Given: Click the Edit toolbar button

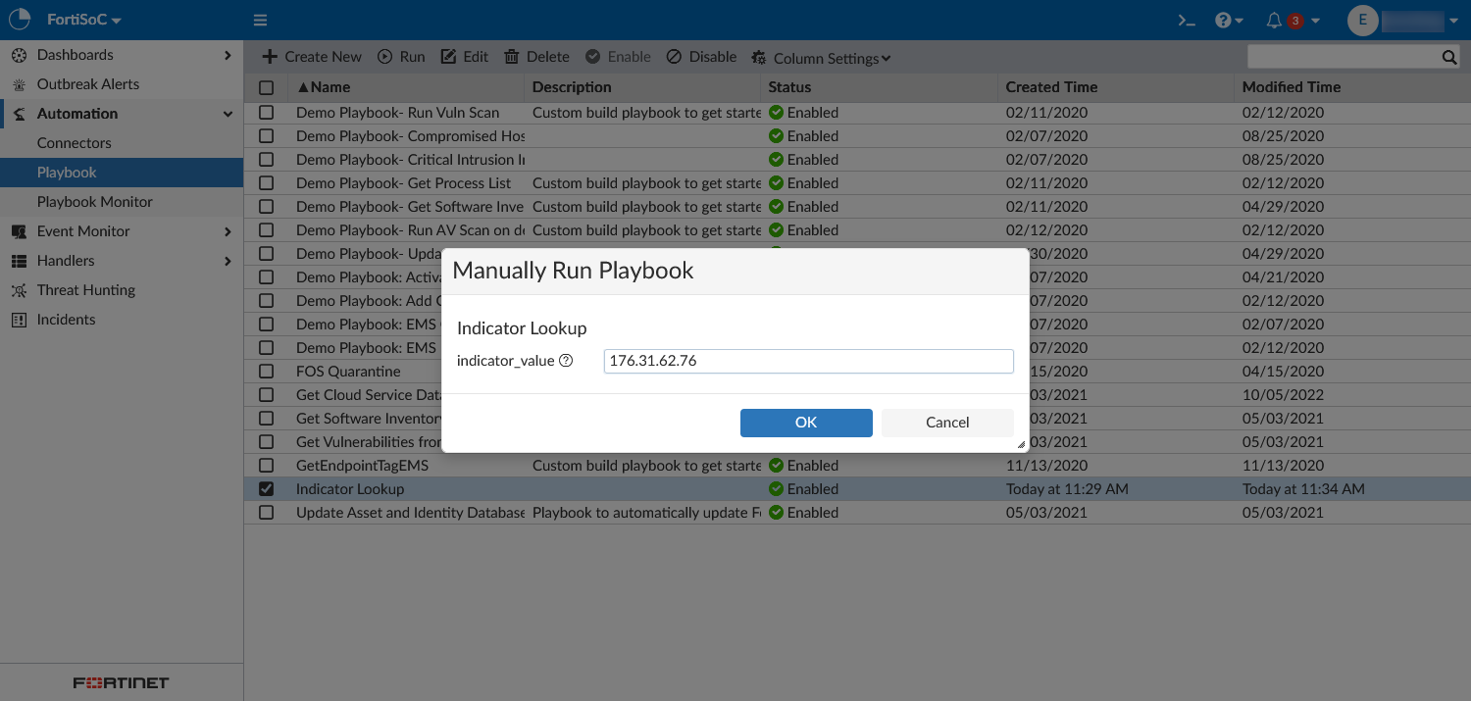Looking at the screenshot, I should (x=465, y=57).
